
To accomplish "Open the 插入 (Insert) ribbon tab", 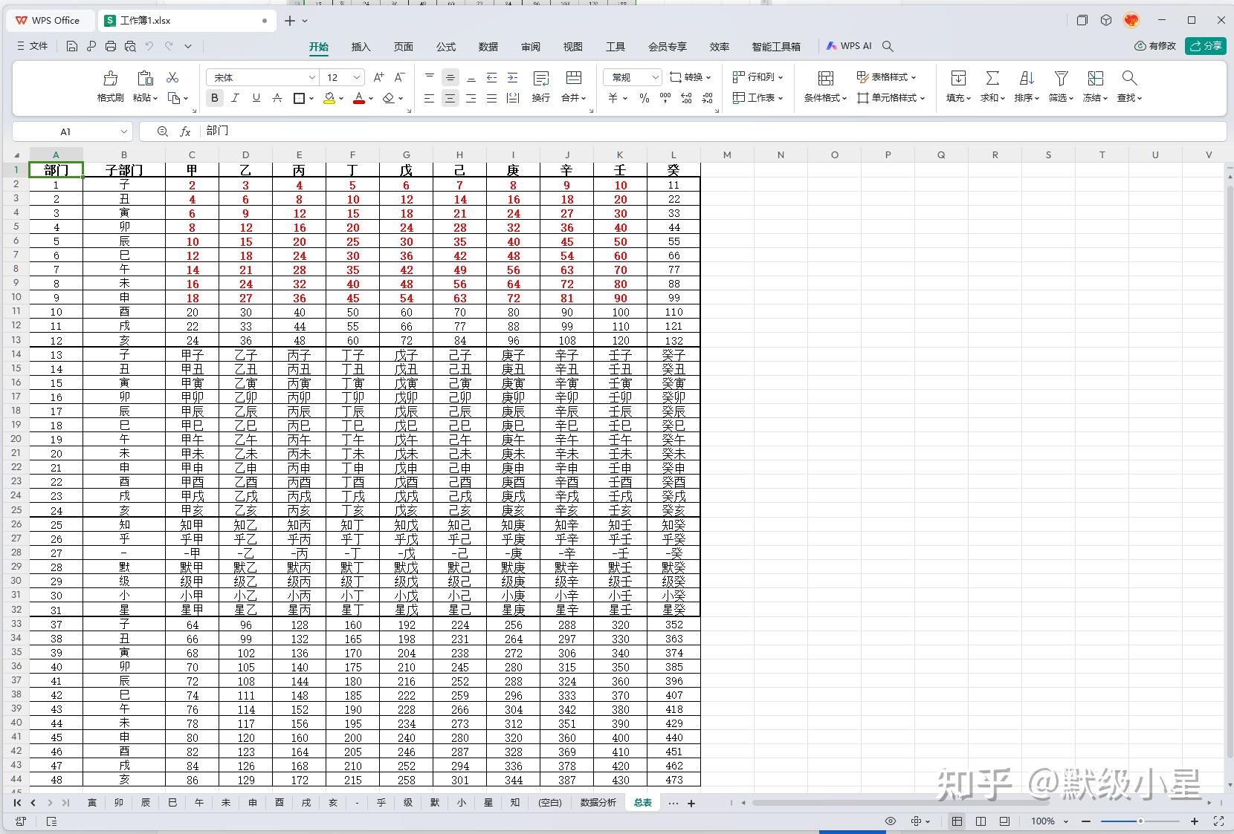I will pos(361,46).
